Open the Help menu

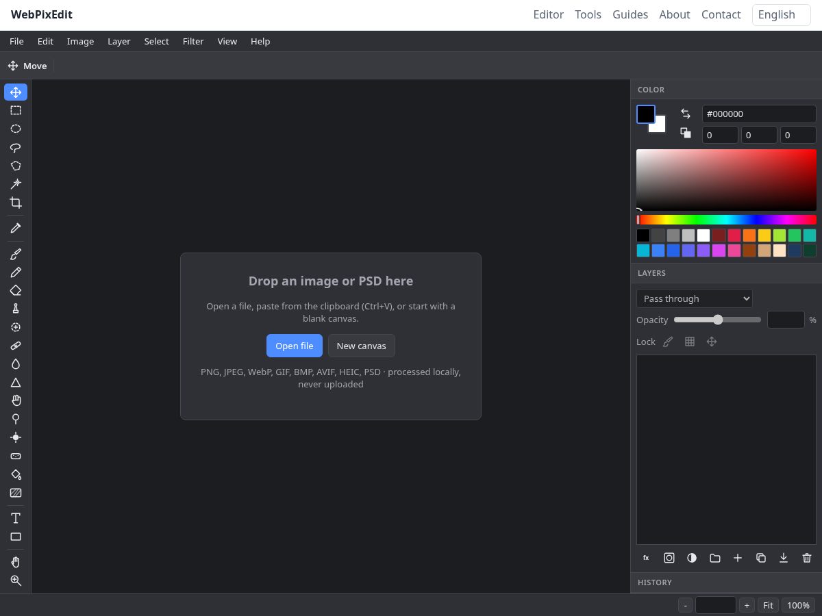260,41
